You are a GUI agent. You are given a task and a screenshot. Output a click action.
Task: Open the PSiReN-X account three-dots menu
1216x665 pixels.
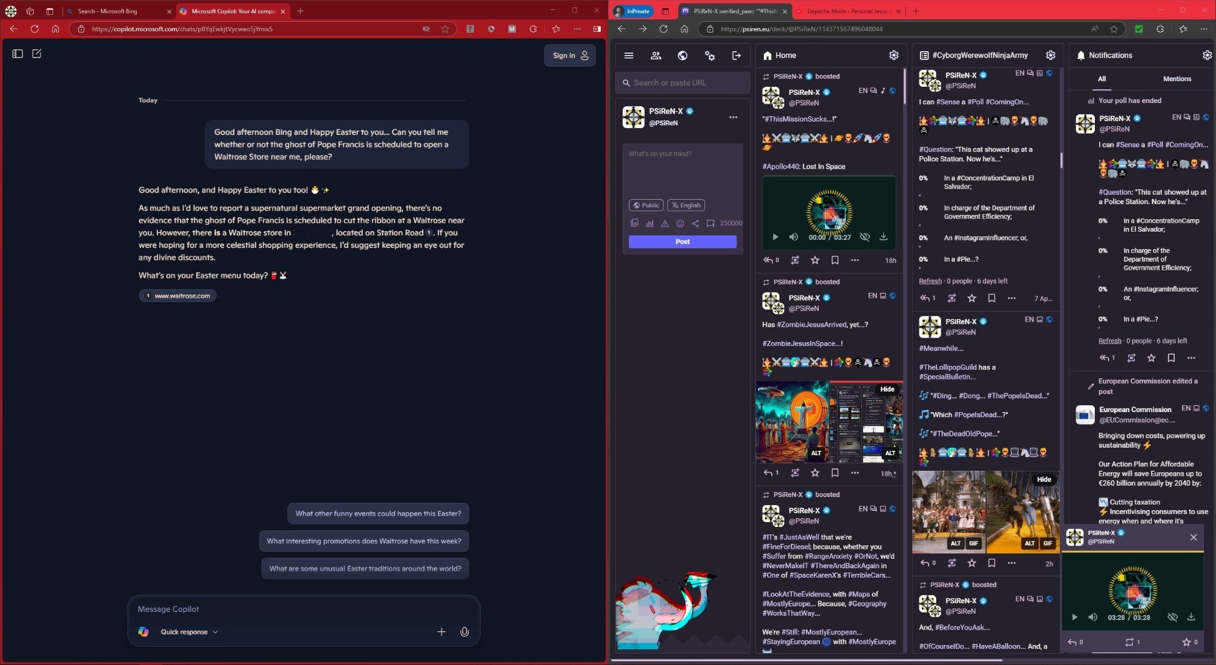click(x=733, y=117)
